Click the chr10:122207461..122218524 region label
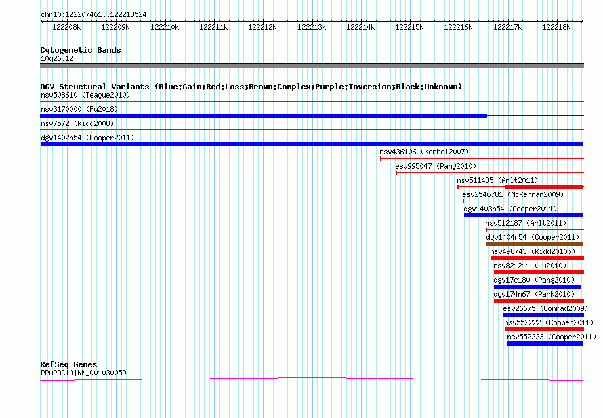 click(93, 14)
